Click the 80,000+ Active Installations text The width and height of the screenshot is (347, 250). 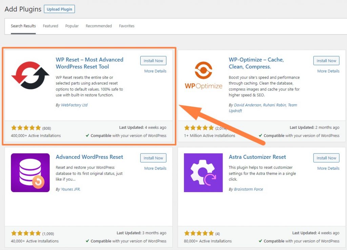tap(208, 241)
